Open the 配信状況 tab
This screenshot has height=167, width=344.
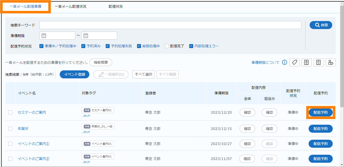(116, 7)
